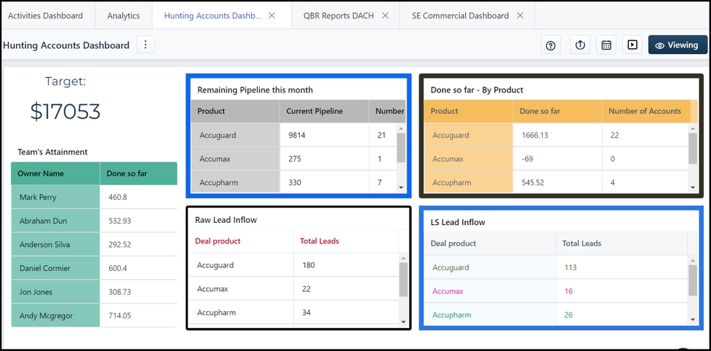Click Remaining Pipeline scrollbar thumb
Viewport: 711px width, 351px height.
tap(401, 147)
